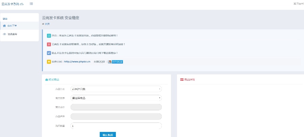Toggle the sidebar hamburger menu icon
The height and width of the screenshot is (137, 304).
pos(31,4)
